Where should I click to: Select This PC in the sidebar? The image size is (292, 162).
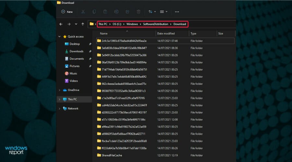pyautogui.click(x=72, y=99)
